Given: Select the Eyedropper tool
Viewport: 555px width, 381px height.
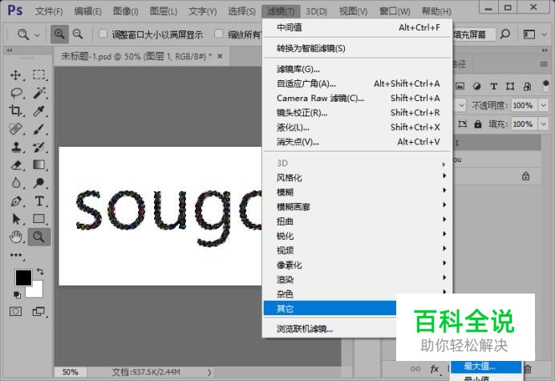Looking at the screenshot, I should (x=39, y=111).
